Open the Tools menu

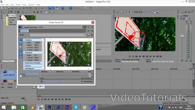(x=24, y=5)
